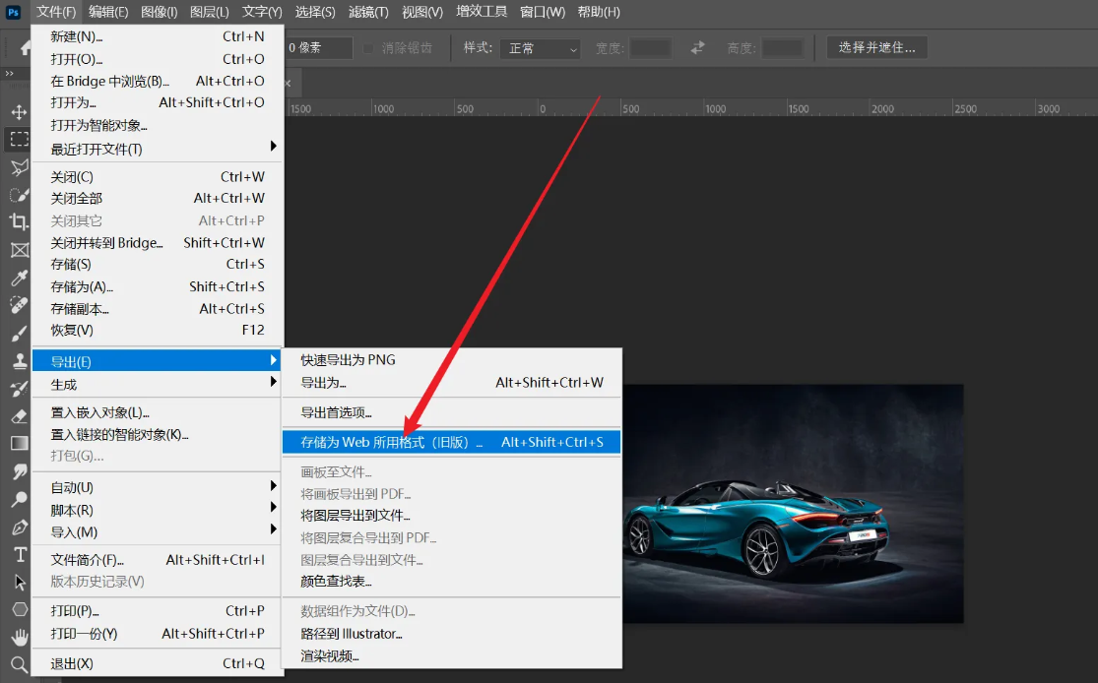Open the 视图(V) menu
Screen dimensions: 1098x683
click(422, 12)
